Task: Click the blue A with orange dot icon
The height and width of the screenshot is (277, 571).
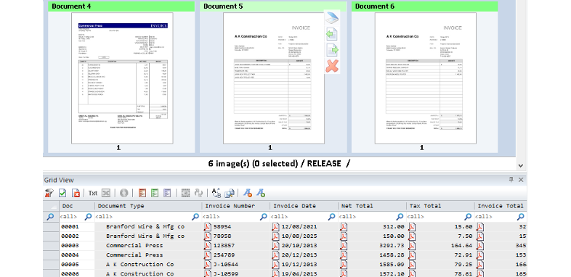Action: (x=248, y=193)
